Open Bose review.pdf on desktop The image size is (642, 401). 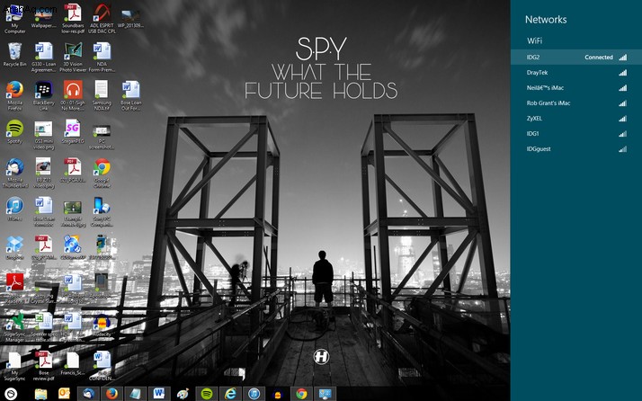point(43,366)
